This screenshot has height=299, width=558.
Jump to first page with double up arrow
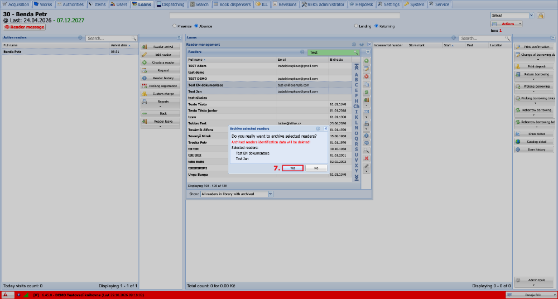point(356,67)
